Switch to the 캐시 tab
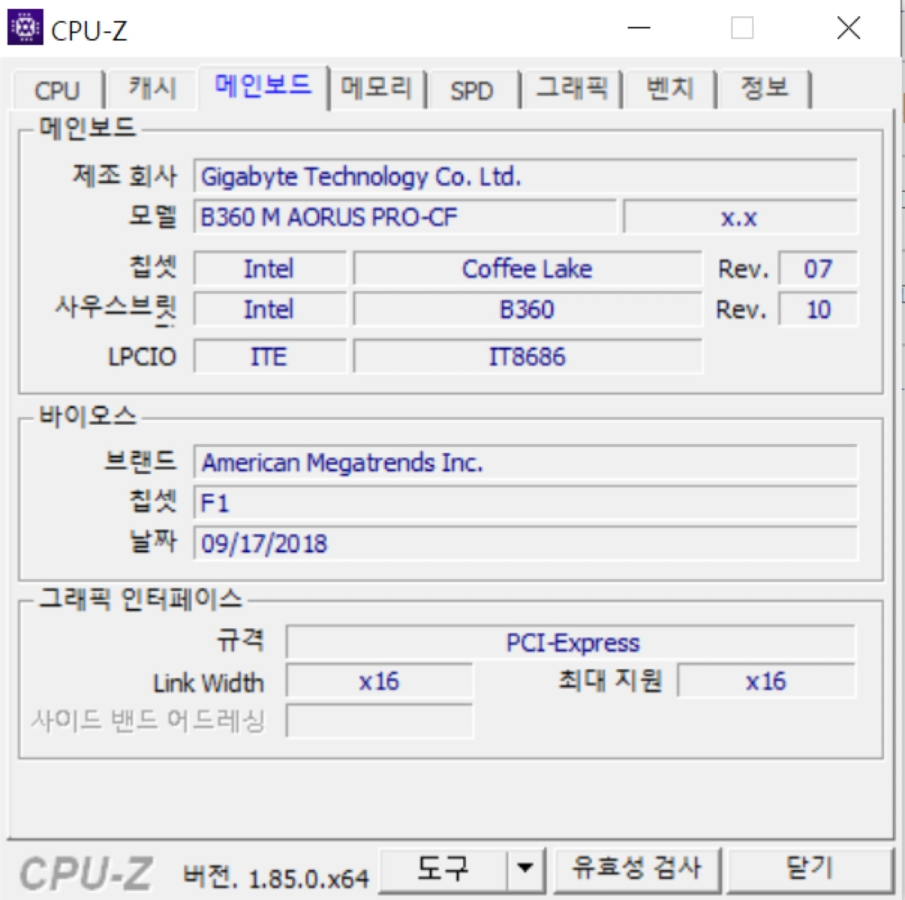The image size is (905, 900). click(152, 89)
